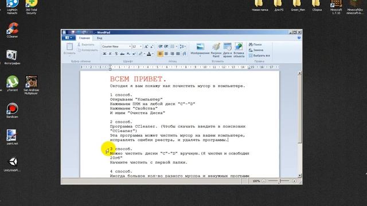The width and height of the screenshot is (367, 206).
Task: Start a bulleted list
Action: point(172,46)
